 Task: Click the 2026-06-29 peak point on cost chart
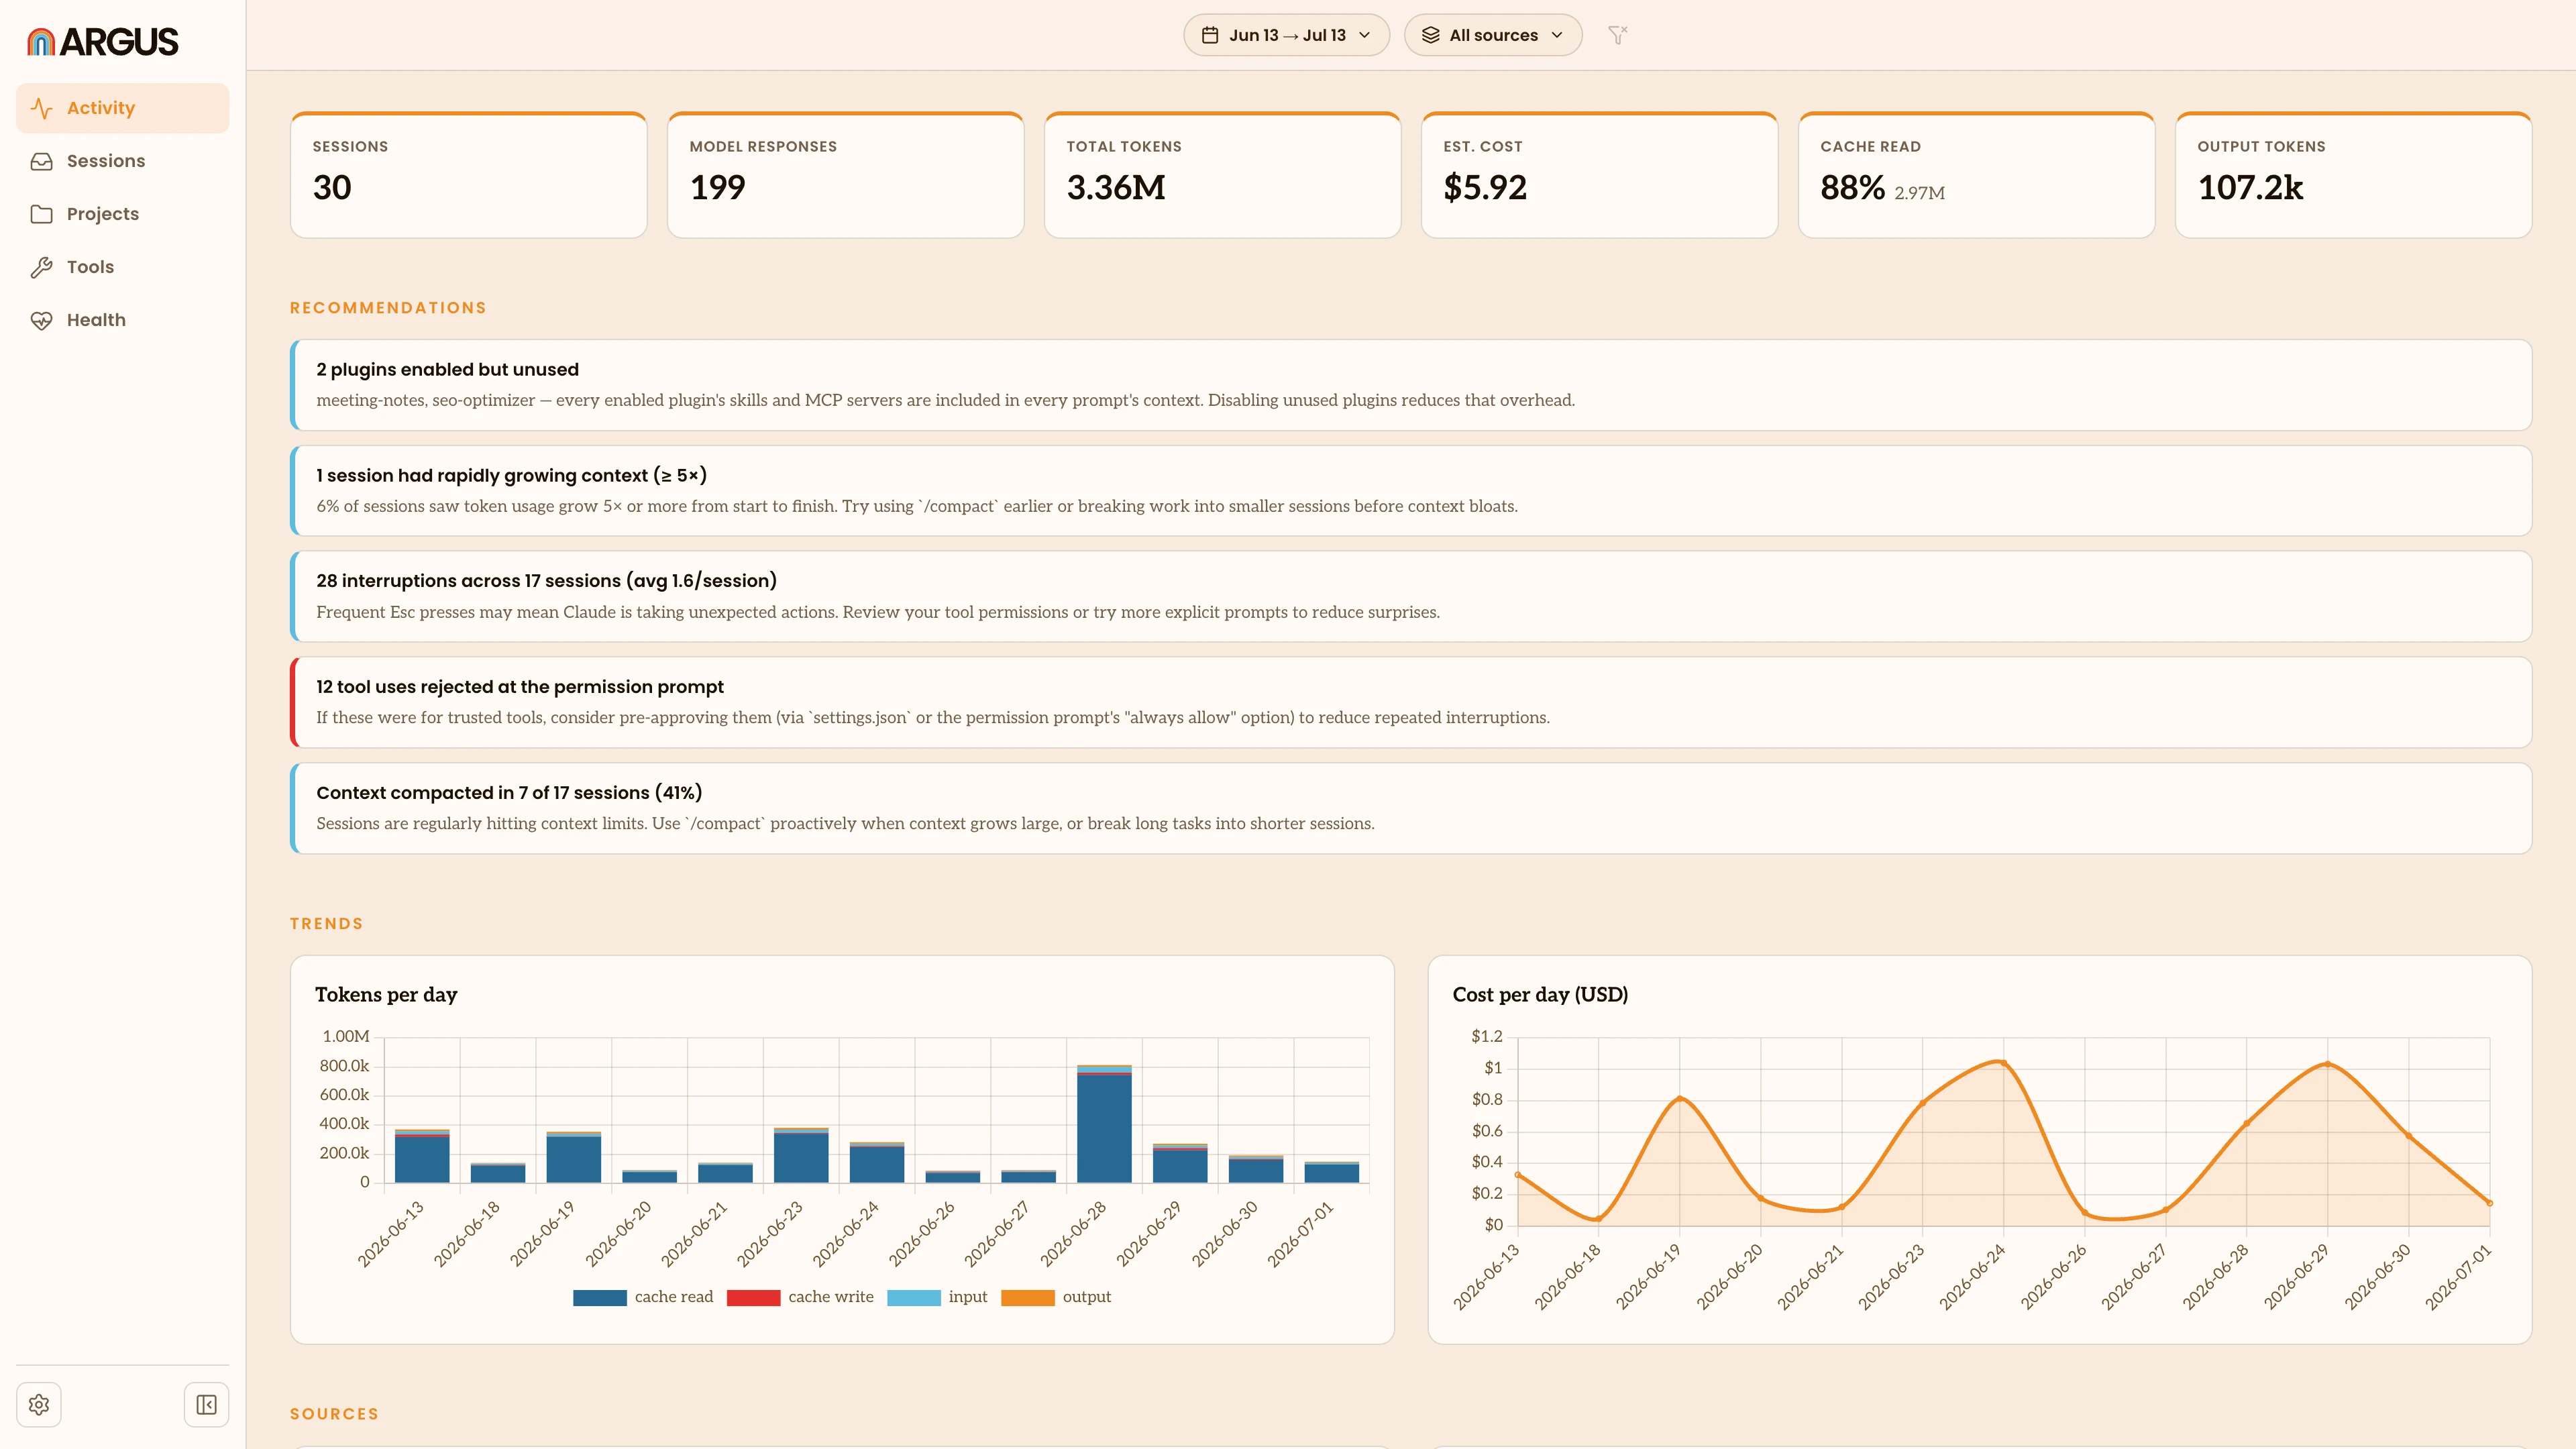(2327, 1065)
